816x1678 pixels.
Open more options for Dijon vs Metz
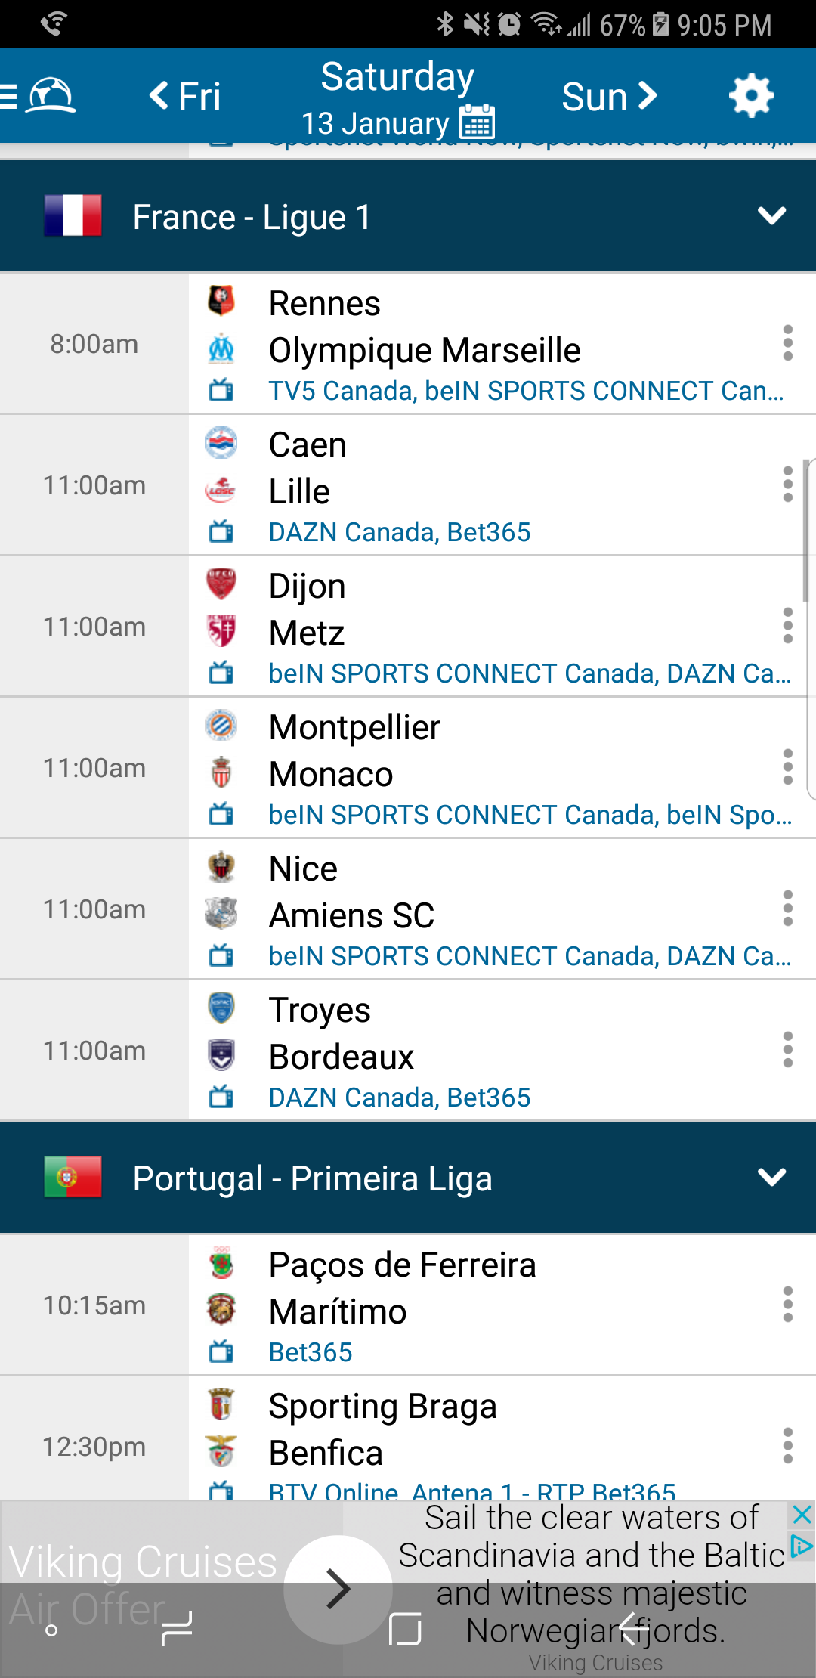tap(787, 626)
